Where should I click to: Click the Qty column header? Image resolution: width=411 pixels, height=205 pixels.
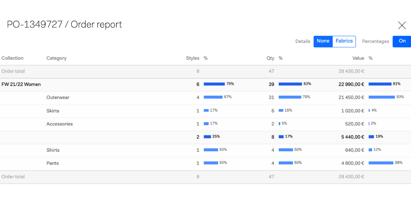point(270,58)
